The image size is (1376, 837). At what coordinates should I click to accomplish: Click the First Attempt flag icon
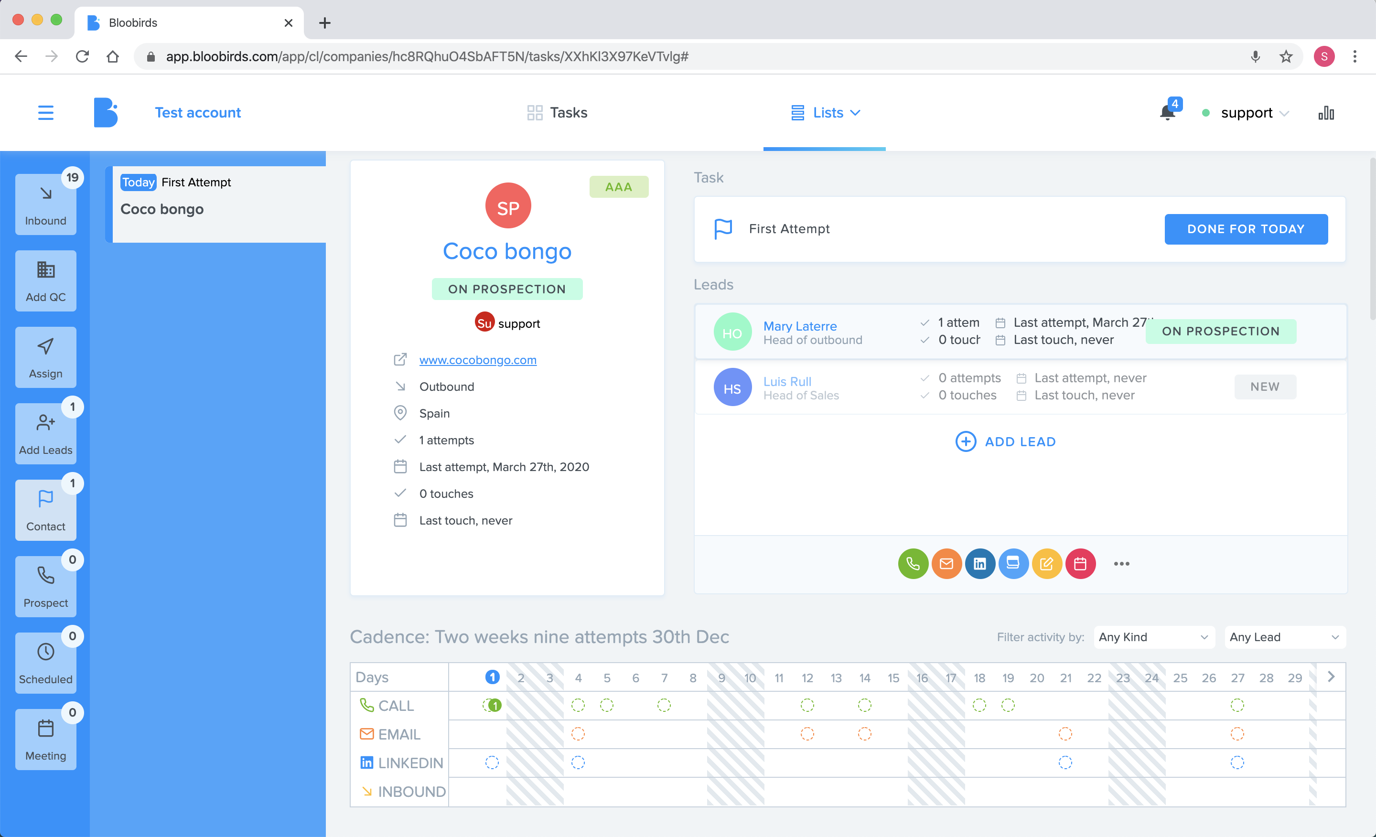point(723,228)
